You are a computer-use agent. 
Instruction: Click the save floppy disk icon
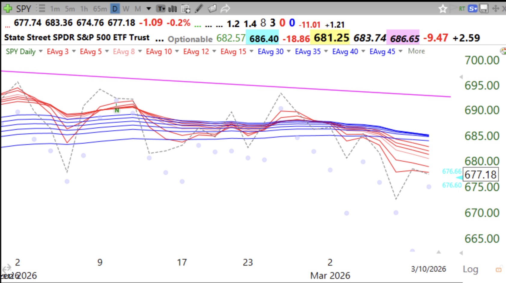tap(483, 8)
